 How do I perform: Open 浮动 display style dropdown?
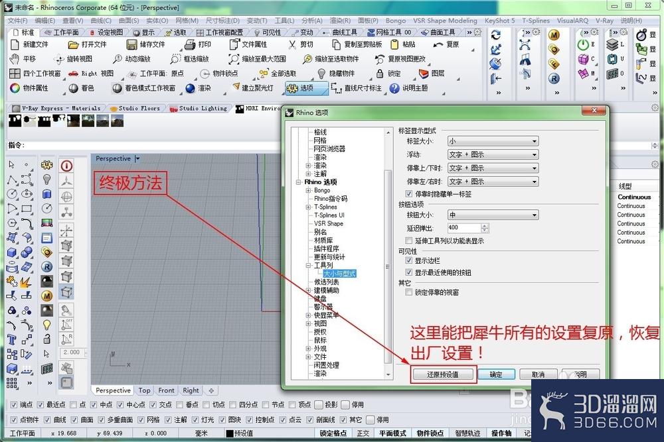pos(493,154)
